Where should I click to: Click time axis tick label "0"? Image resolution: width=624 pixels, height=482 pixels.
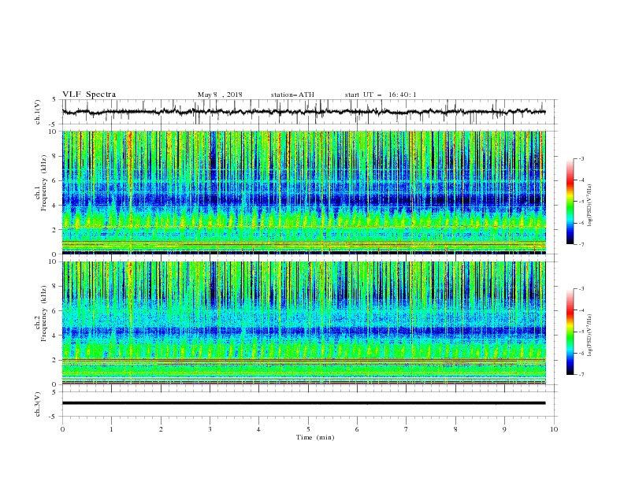(62, 429)
